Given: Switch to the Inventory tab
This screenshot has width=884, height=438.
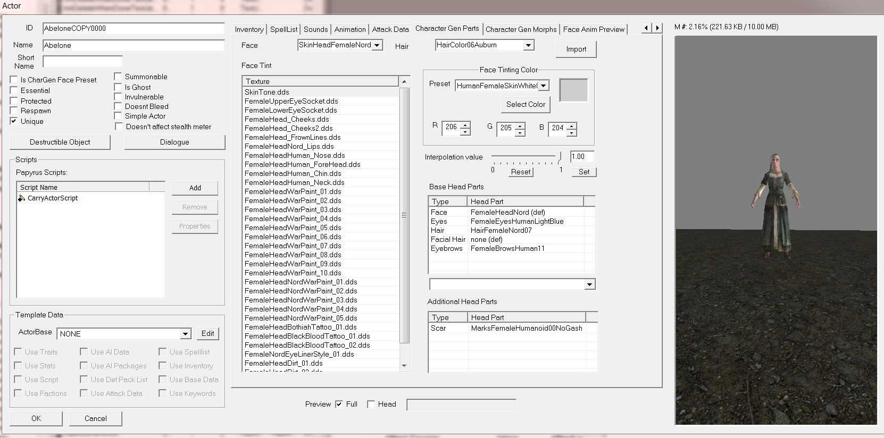Looking at the screenshot, I should pos(249,29).
